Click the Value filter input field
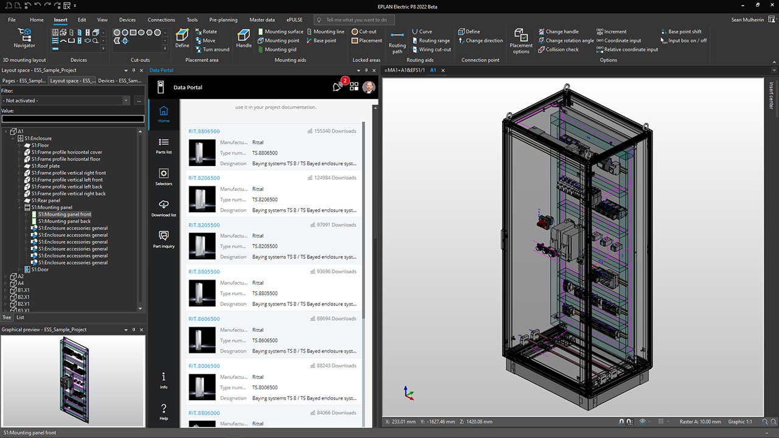 [73, 119]
